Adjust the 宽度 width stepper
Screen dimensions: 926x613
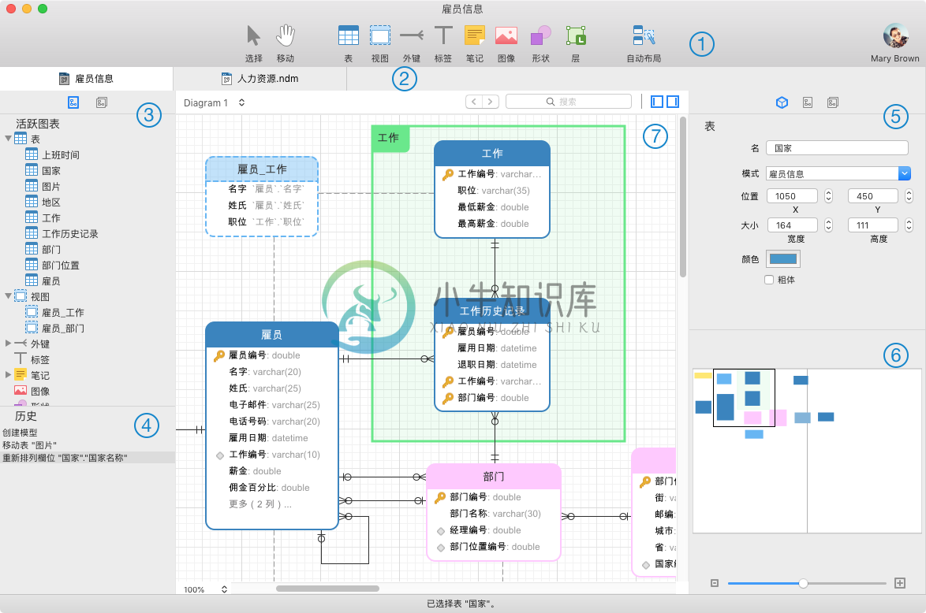[x=828, y=225]
